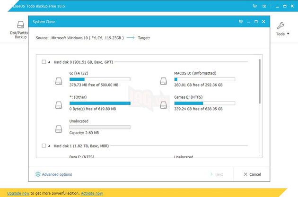Click the cart icon in System Clone title bar

[241, 22]
